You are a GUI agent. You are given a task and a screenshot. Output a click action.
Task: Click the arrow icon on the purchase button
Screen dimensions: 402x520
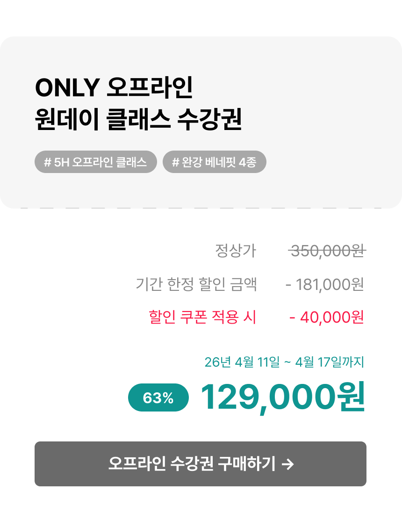click(x=288, y=464)
